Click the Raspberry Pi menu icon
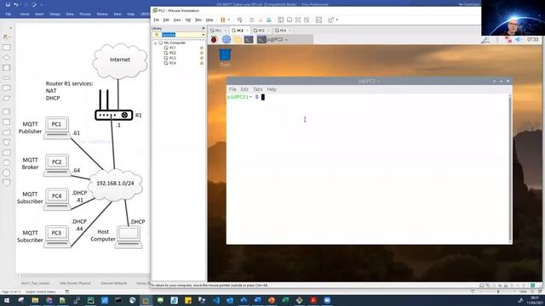This screenshot has height=306, width=545. [214, 40]
